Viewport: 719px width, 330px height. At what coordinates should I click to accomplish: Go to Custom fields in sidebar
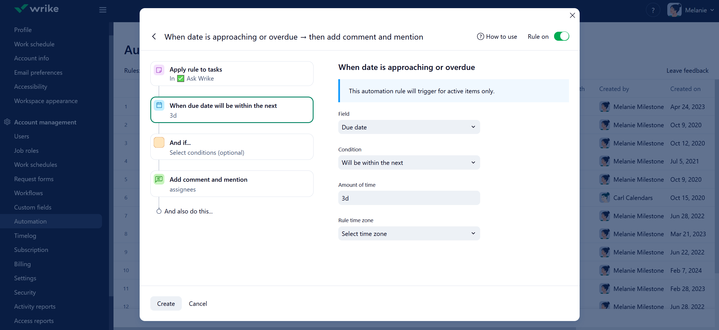(x=33, y=207)
